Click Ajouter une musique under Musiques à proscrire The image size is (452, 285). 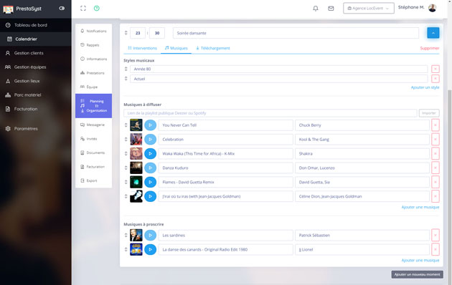click(x=420, y=260)
